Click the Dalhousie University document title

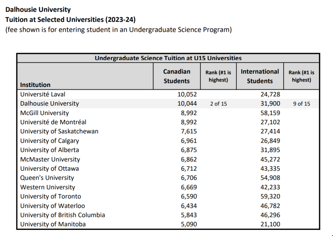tap(38, 10)
